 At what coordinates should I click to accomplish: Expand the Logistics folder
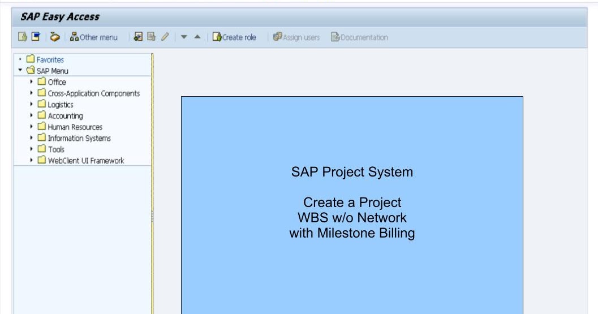[x=31, y=104]
